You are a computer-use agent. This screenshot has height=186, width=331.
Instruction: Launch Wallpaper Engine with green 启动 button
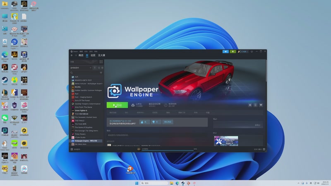pos(117,105)
